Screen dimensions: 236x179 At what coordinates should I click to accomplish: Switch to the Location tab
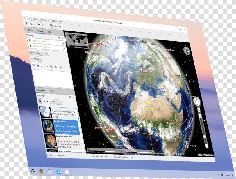[x=50, y=32]
